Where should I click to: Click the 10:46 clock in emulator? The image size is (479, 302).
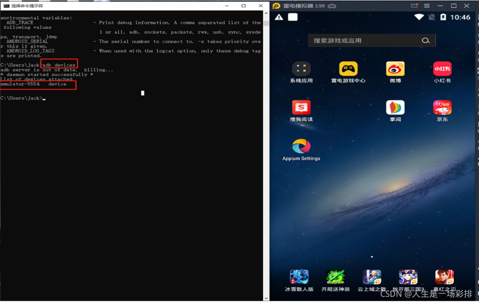pos(460,17)
